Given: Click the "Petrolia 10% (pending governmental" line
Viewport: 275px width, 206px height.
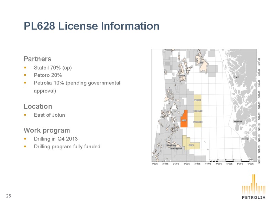Looking at the screenshot, I should click(x=77, y=83).
